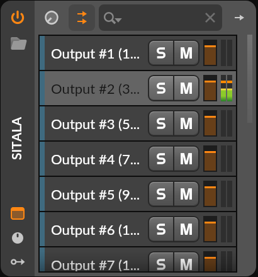258x277 pixels.
Task: Open the remote controls knob icon
Action: coord(18,238)
